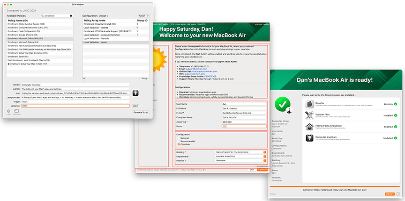This screenshot has width=405, height=201.
Task: Select 'Enrollment: Rosetta 2 Install (95)' array item
Action: 116,24
